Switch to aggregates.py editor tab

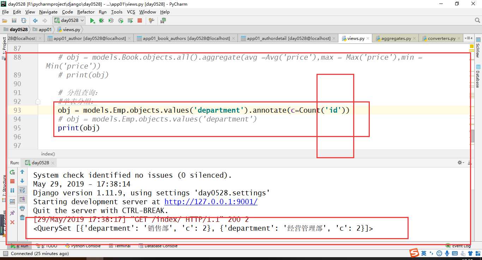pos(396,38)
